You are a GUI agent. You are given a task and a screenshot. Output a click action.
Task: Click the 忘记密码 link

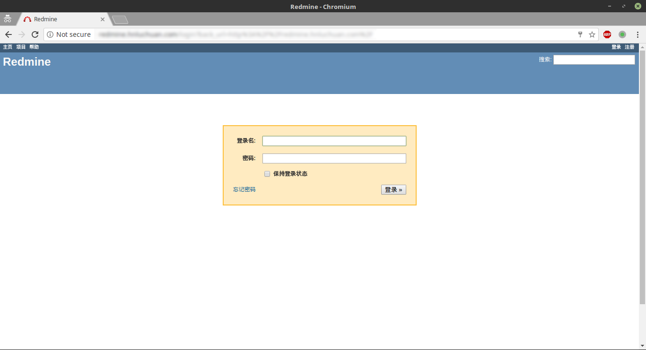244,189
